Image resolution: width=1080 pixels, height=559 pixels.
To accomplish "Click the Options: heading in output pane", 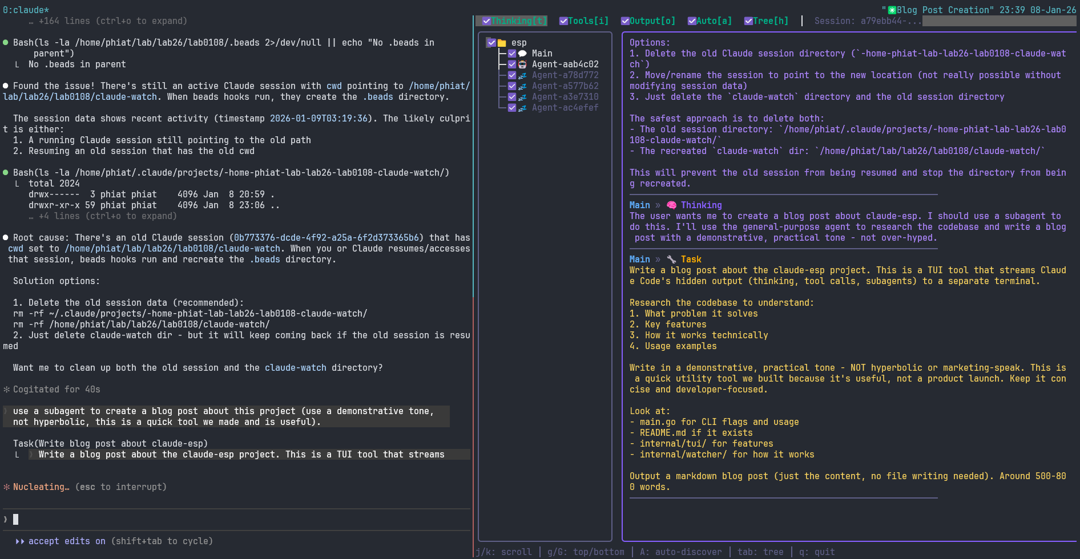I will pyautogui.click(x=650, y=43).
